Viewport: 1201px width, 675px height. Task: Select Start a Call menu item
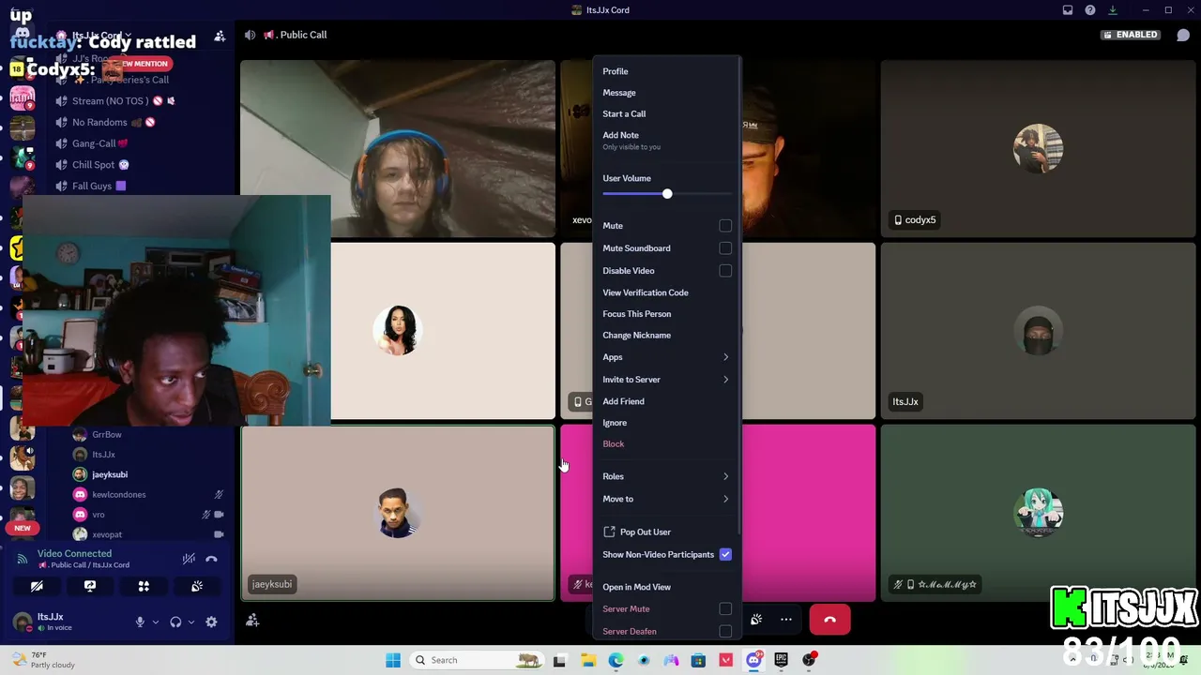(666, 114)
